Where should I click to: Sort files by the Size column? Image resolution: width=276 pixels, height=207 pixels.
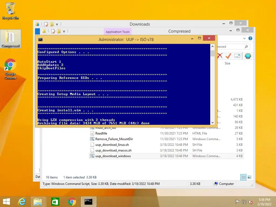coord(227,63)
